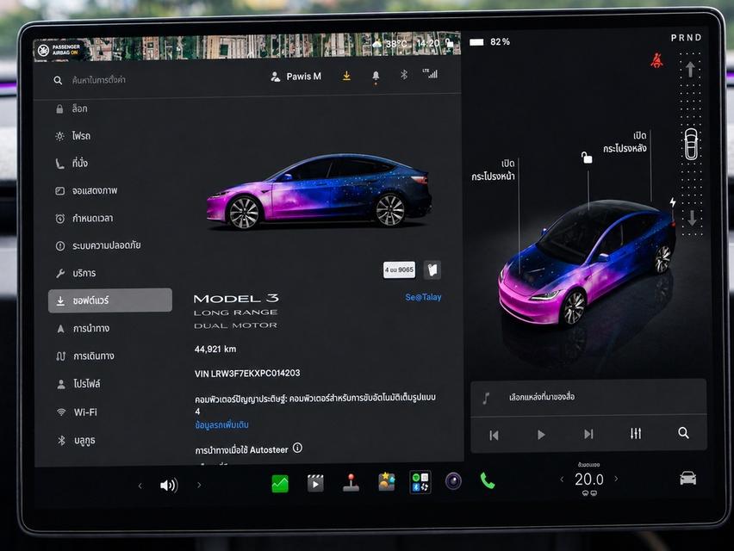734x551 pixels.
Task: Tap the 20.0 climate temperature display
Action: 589,480
